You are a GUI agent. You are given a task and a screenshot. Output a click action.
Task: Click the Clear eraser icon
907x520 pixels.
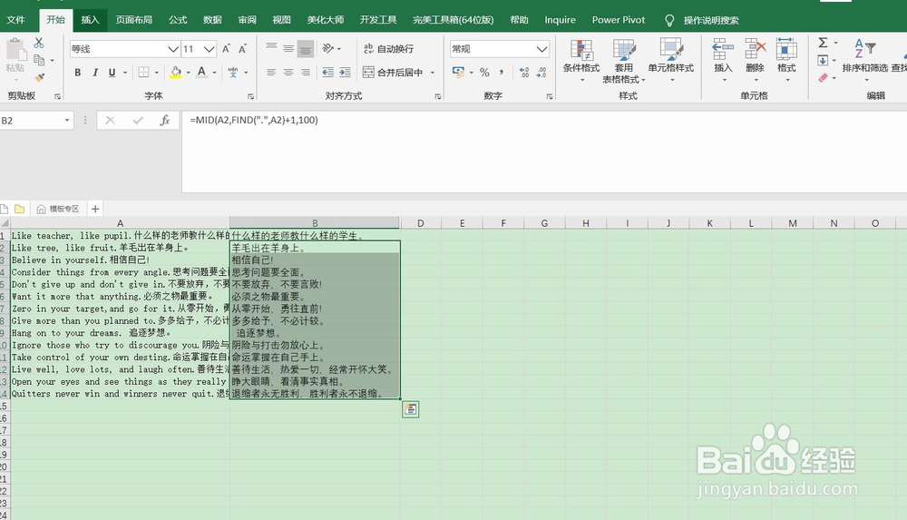(x=824, y=77)
